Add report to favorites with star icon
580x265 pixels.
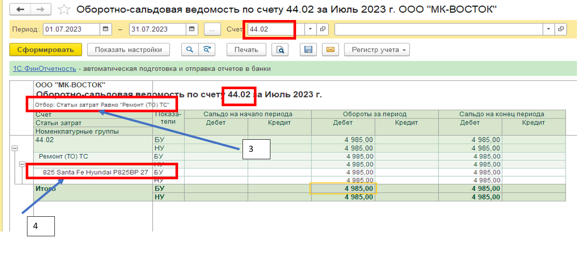pos(64,9)
